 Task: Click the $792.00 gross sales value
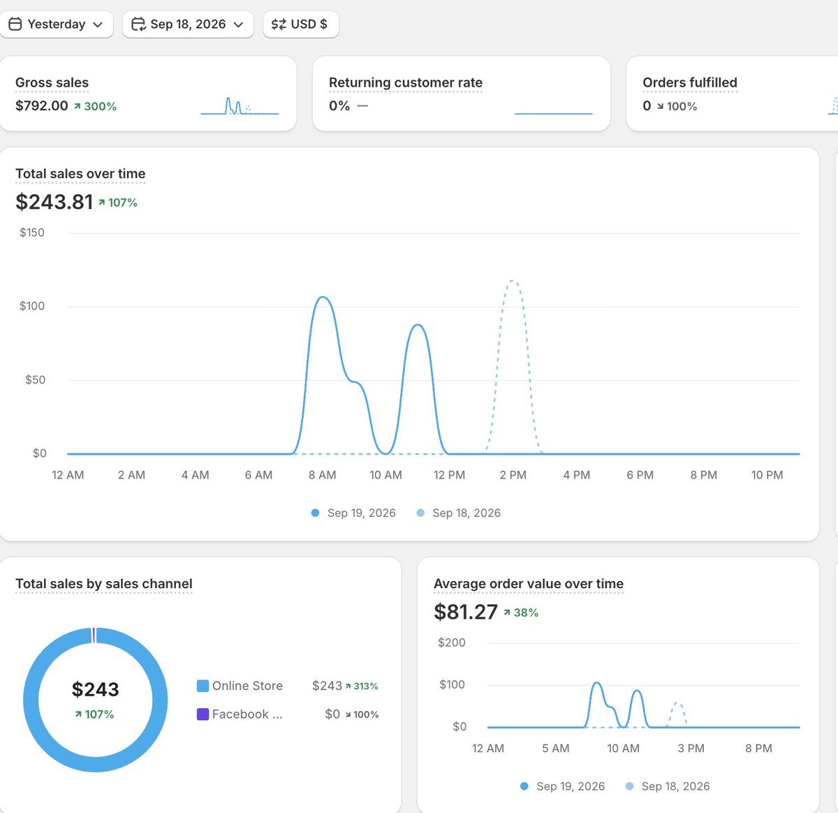click(x=42, y=106)
